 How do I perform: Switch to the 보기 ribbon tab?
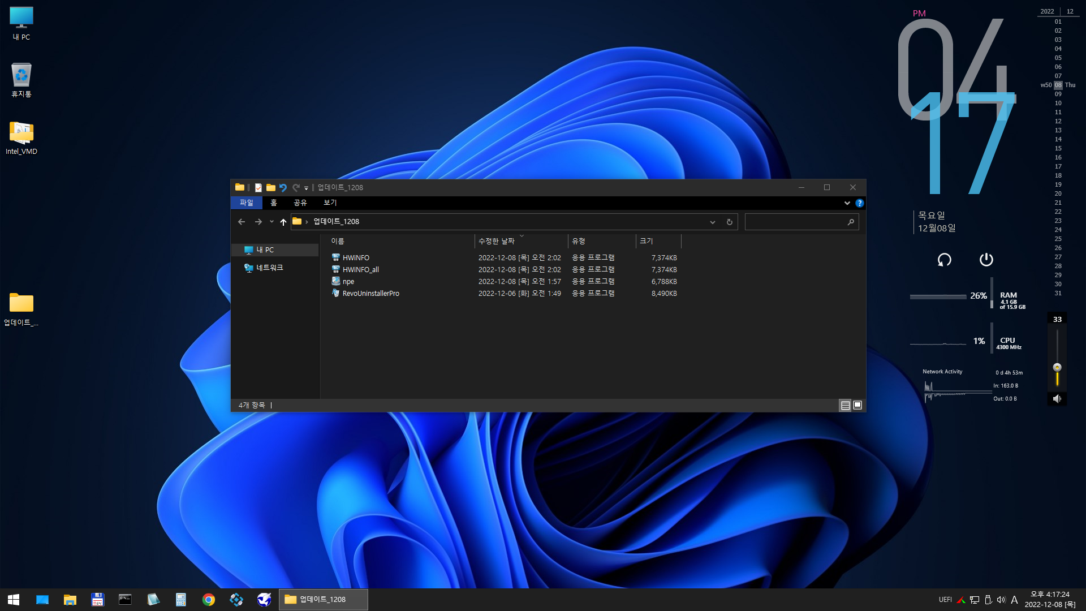click(330, 203)
